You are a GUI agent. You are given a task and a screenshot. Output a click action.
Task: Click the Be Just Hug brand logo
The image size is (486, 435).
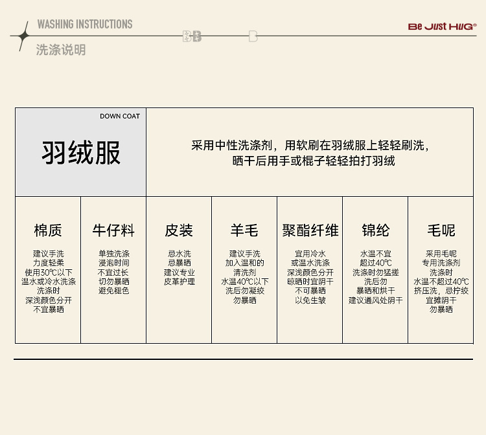pyautogui.click(x=442, y=27)
